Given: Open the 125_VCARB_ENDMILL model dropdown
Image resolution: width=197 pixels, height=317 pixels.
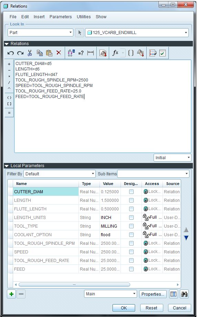Looking at the screenshot, I should 137,33.
